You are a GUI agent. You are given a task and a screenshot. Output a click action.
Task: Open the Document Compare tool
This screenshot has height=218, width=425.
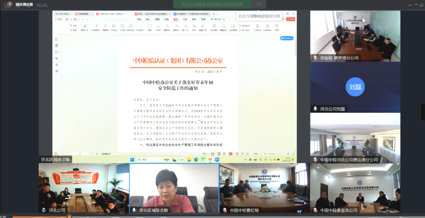click(257, 28)
